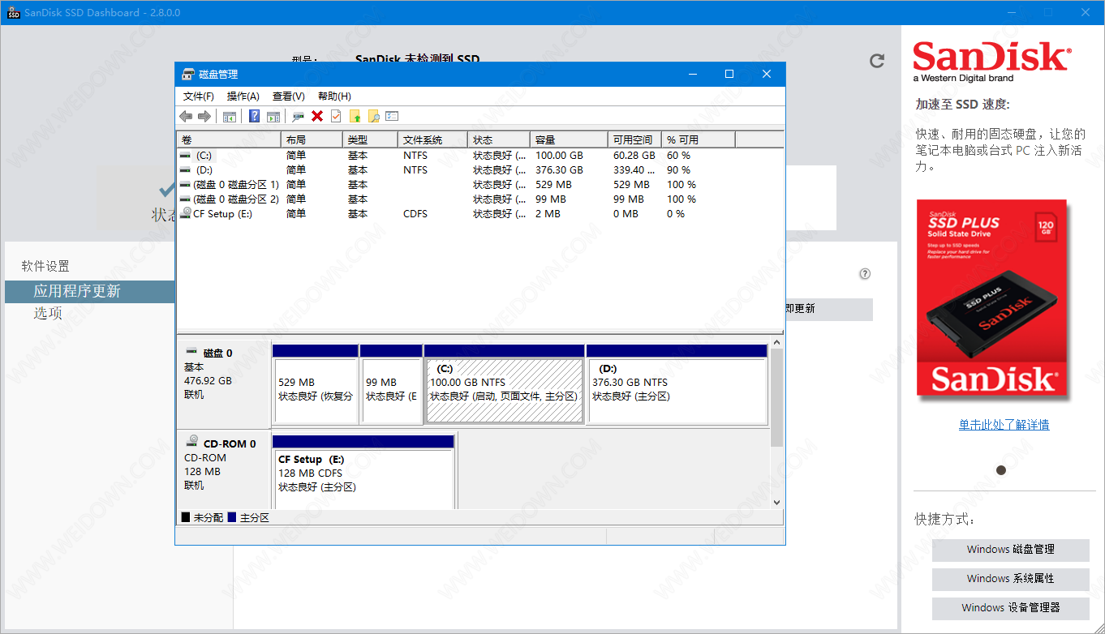Click the drive icon beside (D:) volume row
This screenshot has width=1105, height=634.
point(186,169)
